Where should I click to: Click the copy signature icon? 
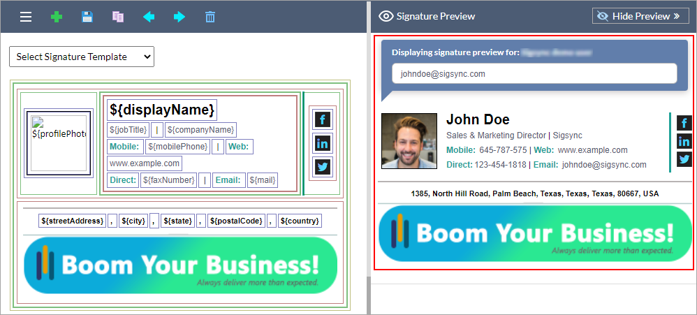click(118, 17)
